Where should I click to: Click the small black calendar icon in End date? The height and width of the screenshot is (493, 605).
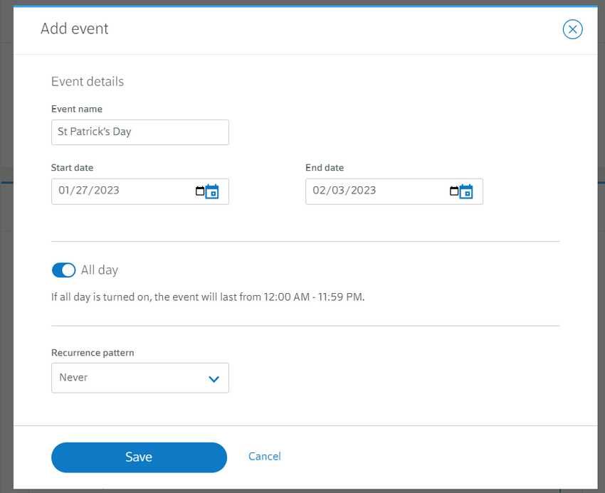click(453, 191)
